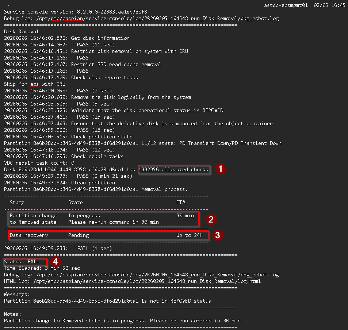Click the 'VDC repair task count: 0' line
This screenshot has width=348, height=330.
tap(39, 163)
